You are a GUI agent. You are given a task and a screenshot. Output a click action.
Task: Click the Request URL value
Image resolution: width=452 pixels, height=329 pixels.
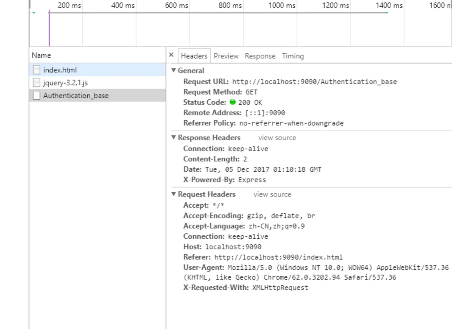click(x=315, y=82)
